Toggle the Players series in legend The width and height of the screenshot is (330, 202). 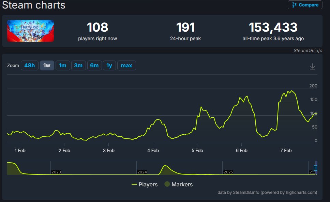[145, 184]
